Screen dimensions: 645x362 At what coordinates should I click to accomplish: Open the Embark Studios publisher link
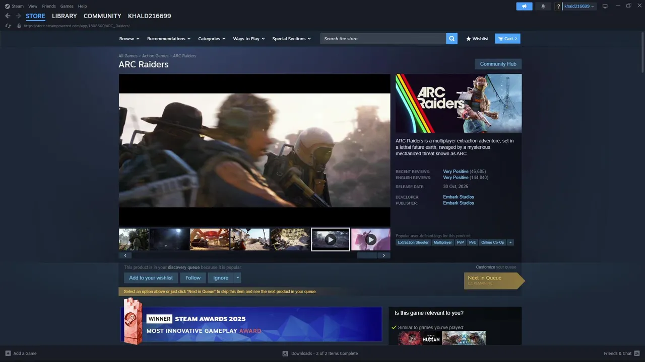pyautogui.click(x=459, y=203)
